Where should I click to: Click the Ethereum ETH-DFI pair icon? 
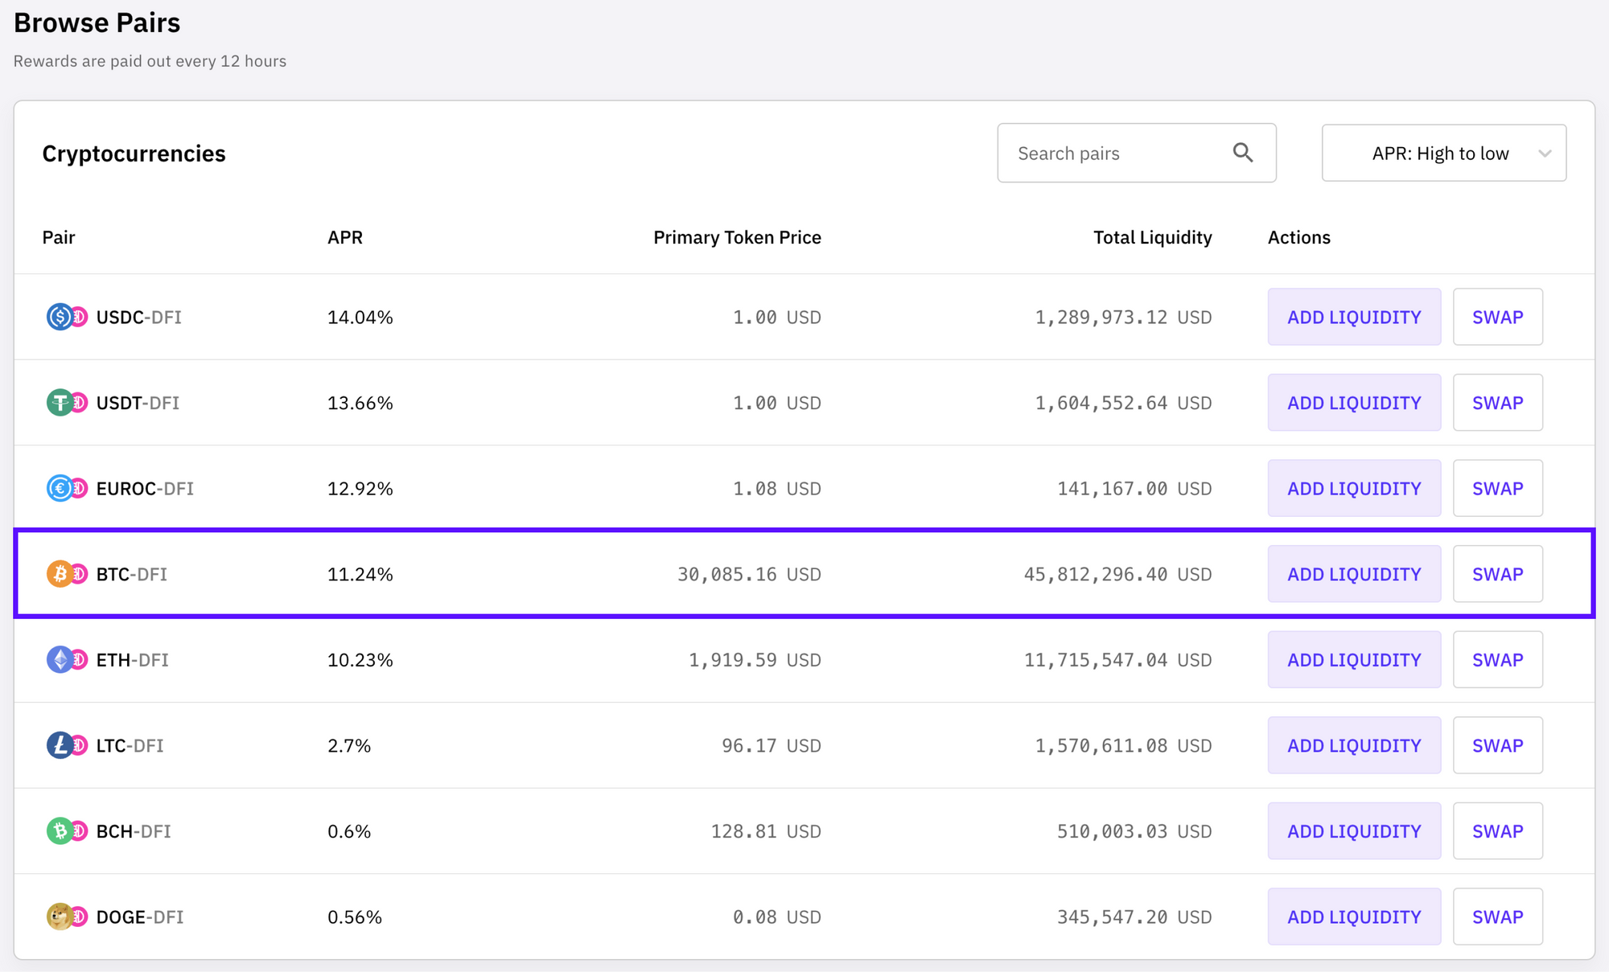(x=60, y=660)
